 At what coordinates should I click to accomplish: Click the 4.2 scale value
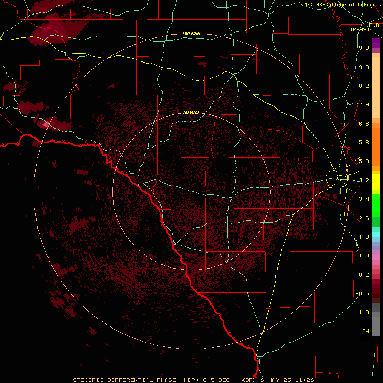pyautogui.click(x=364, y=180)
